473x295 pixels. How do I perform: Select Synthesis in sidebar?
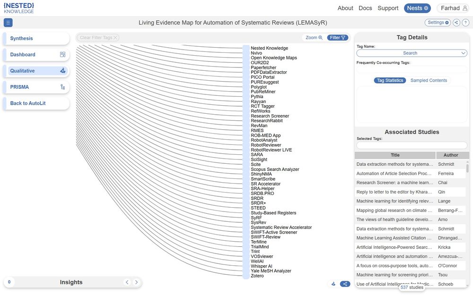[36, 39]
